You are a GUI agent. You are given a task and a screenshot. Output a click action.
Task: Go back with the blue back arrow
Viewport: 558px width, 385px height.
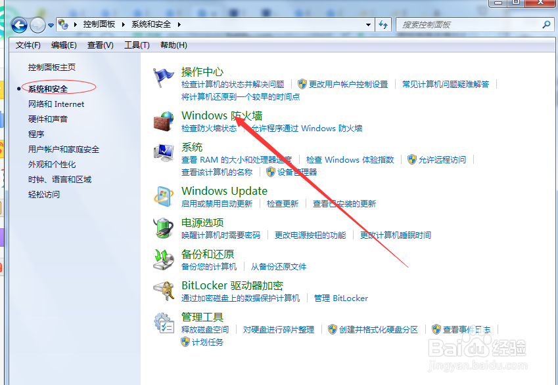point(19,25)
